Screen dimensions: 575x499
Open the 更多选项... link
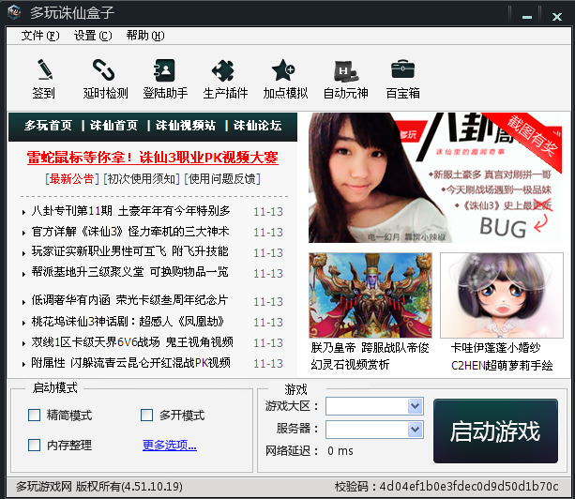pyautogui.click(x=170, y=446)
